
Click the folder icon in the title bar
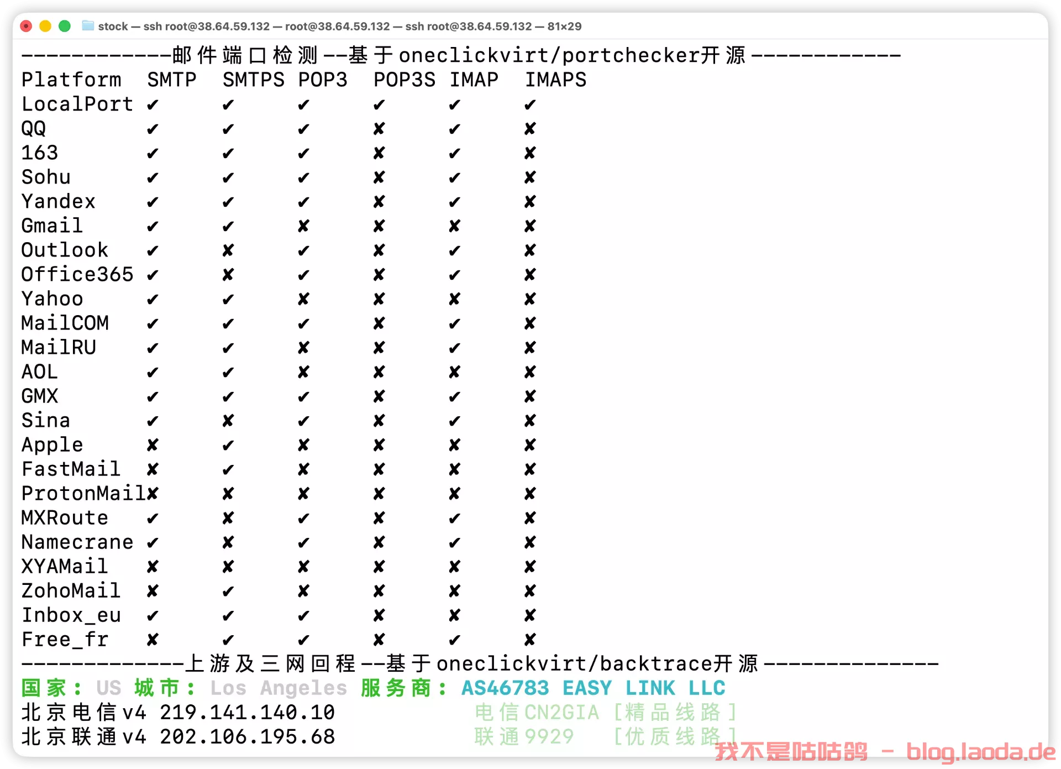click(87, 26)
